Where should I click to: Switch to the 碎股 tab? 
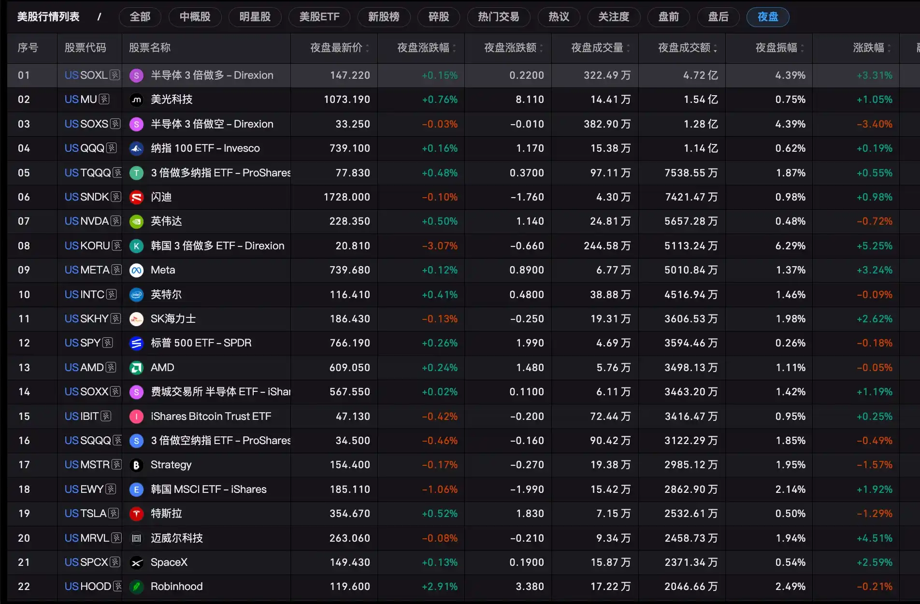pyautogui.click(x=439, y=17)
